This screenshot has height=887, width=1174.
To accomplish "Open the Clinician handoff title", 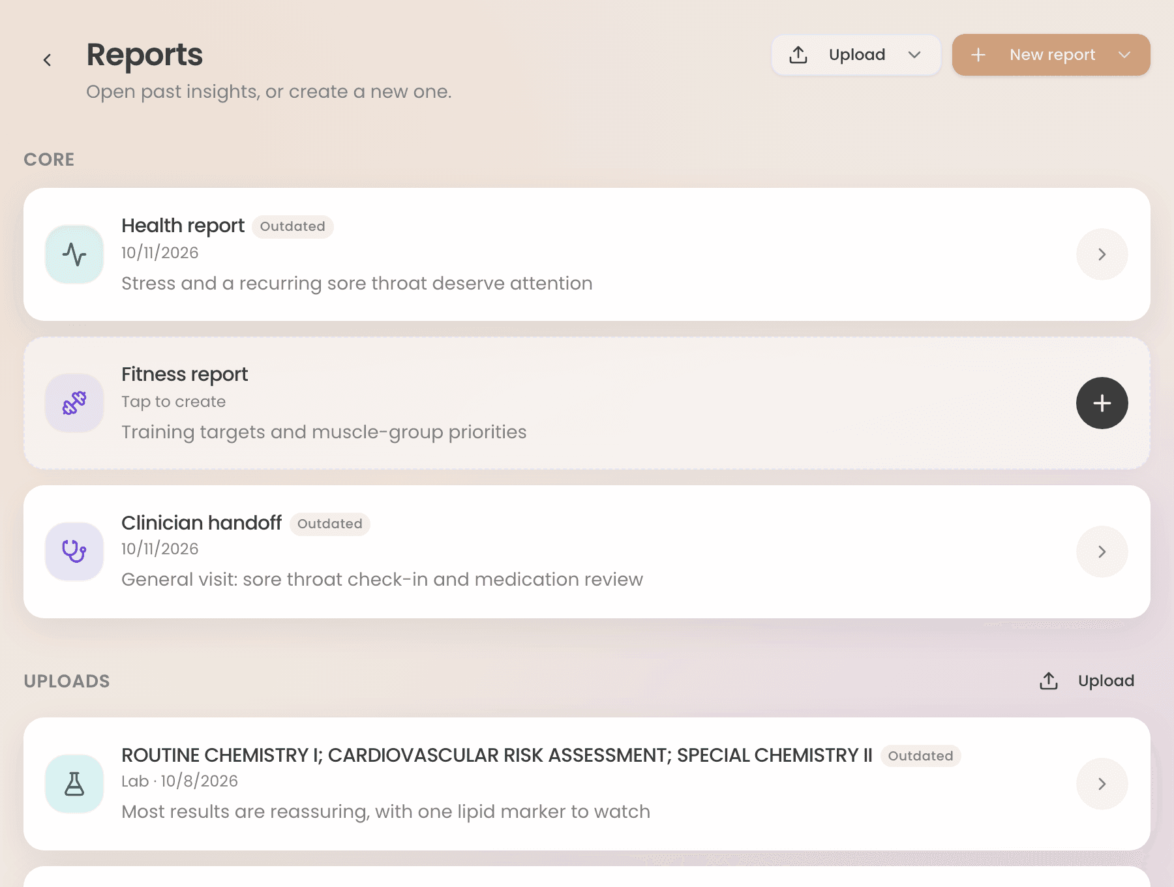I will click(x=202, y=523).
